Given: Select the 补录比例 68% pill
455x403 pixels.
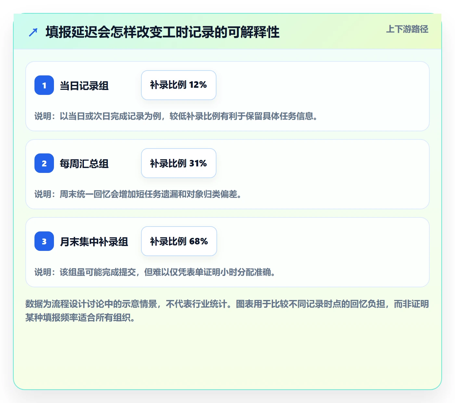Looking at the screenshot, I should pos(179,241).
